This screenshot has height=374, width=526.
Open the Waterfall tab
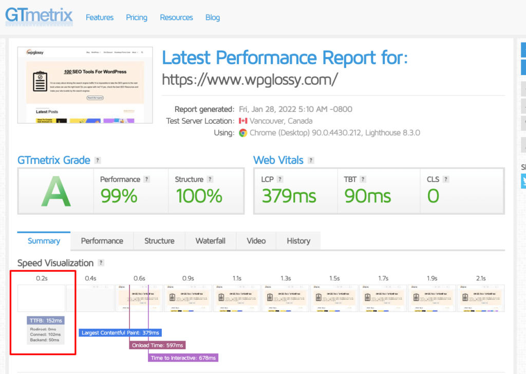210,241
